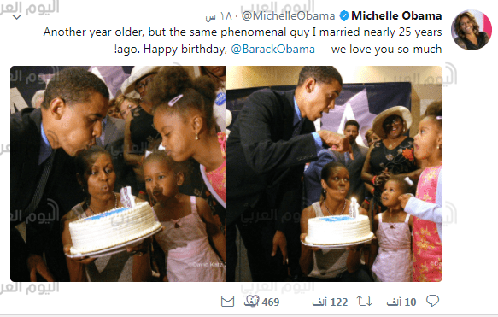Viewport: 498px width, 317px height.
Task: Click the Michelle Obama display name
Action: (396, 15)
